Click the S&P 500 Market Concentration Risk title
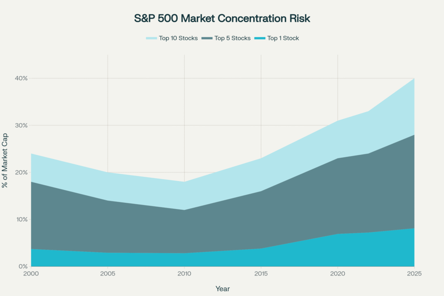 point(222,19)
